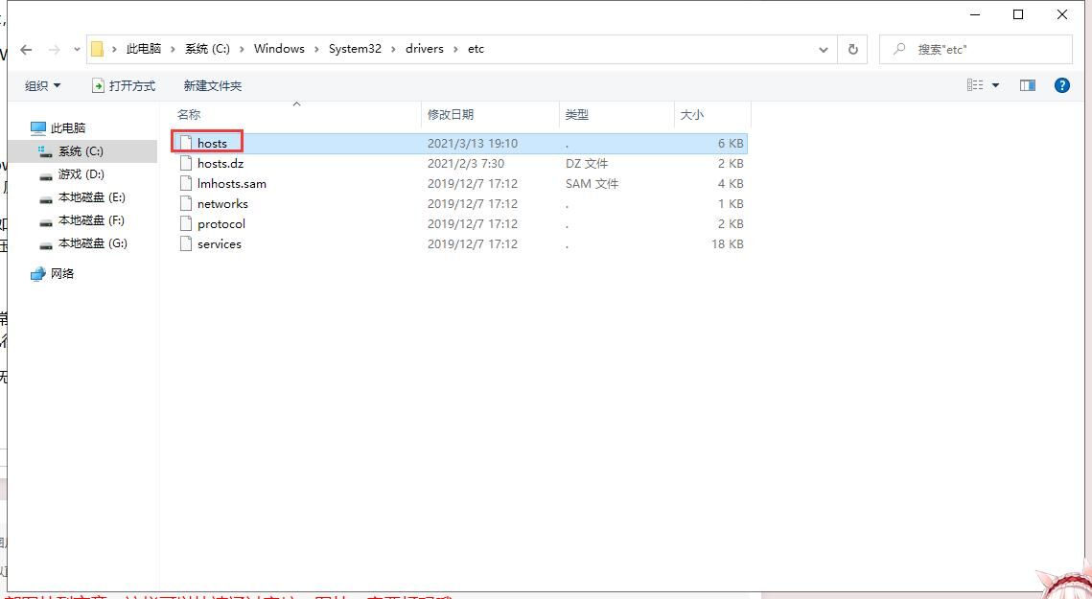Click the Refresh button in address bar

pyautogui.click(x=852, y=50)
